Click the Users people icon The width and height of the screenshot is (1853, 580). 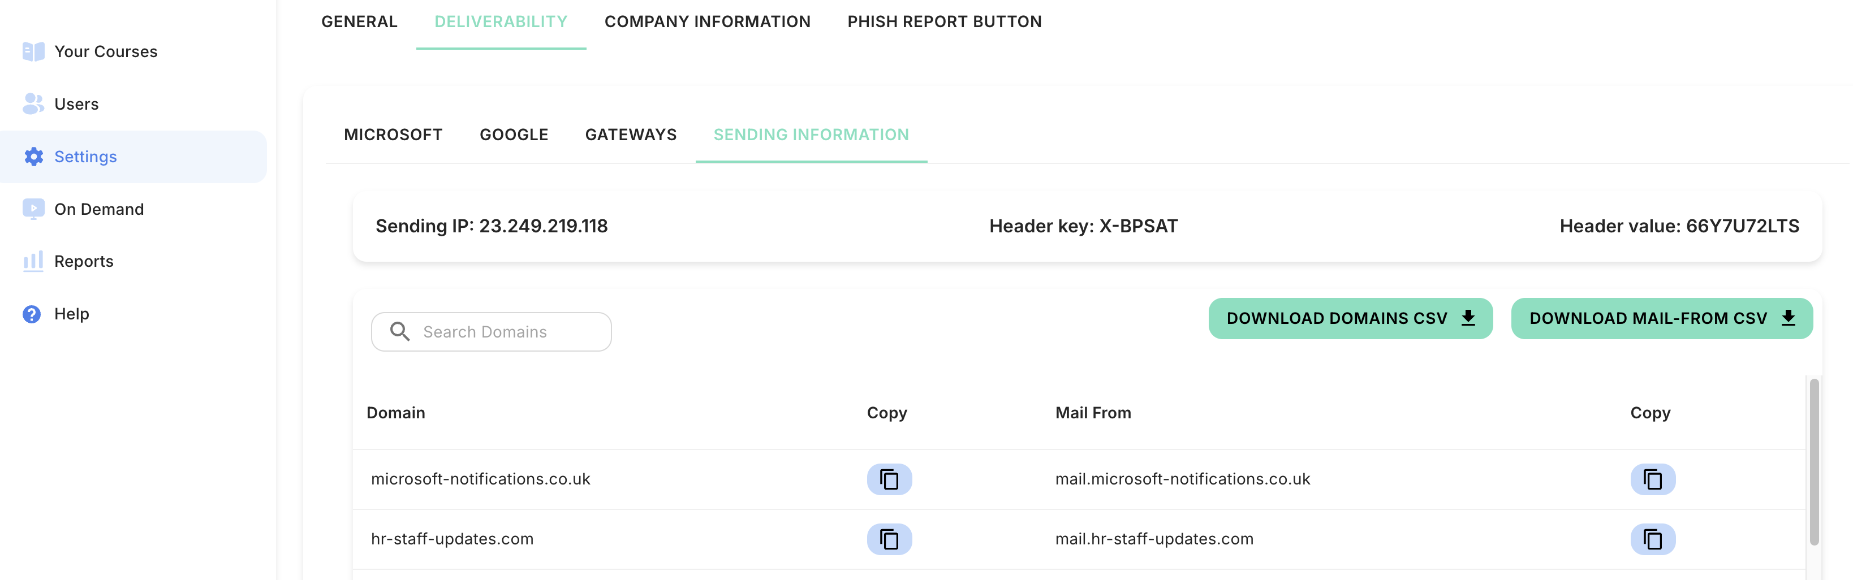pyautogui.click(x=33, y=104)
